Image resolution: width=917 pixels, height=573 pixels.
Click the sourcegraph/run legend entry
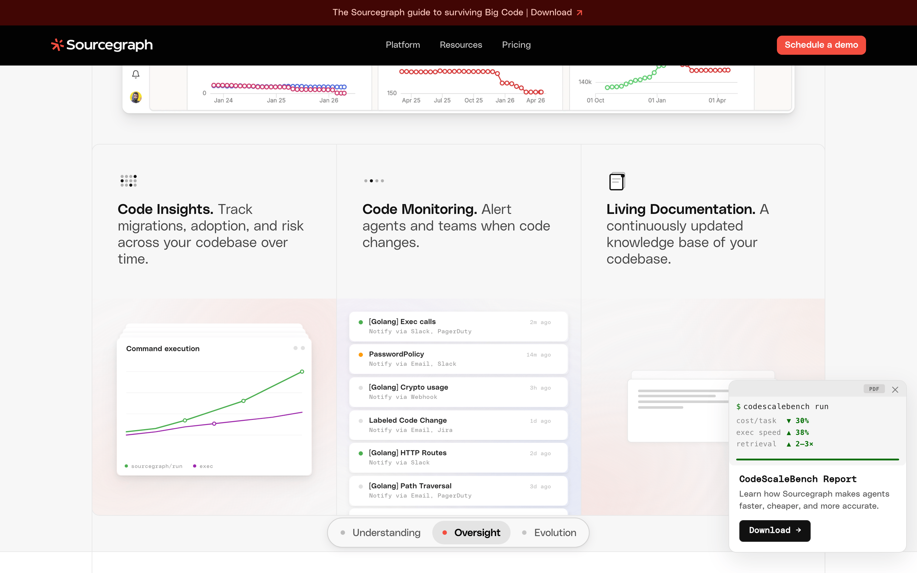[153, 466]
